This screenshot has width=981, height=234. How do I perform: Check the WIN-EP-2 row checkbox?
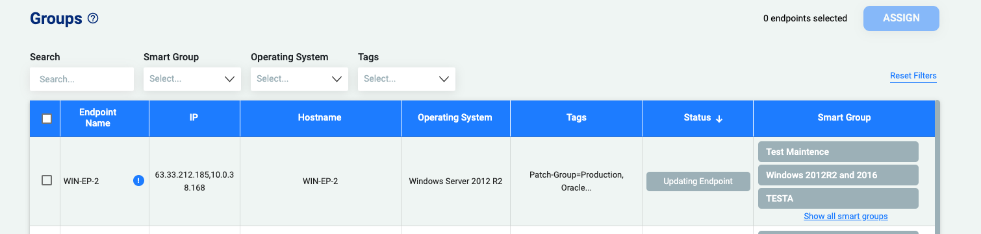pyautogui.click(x=47, y=180)
